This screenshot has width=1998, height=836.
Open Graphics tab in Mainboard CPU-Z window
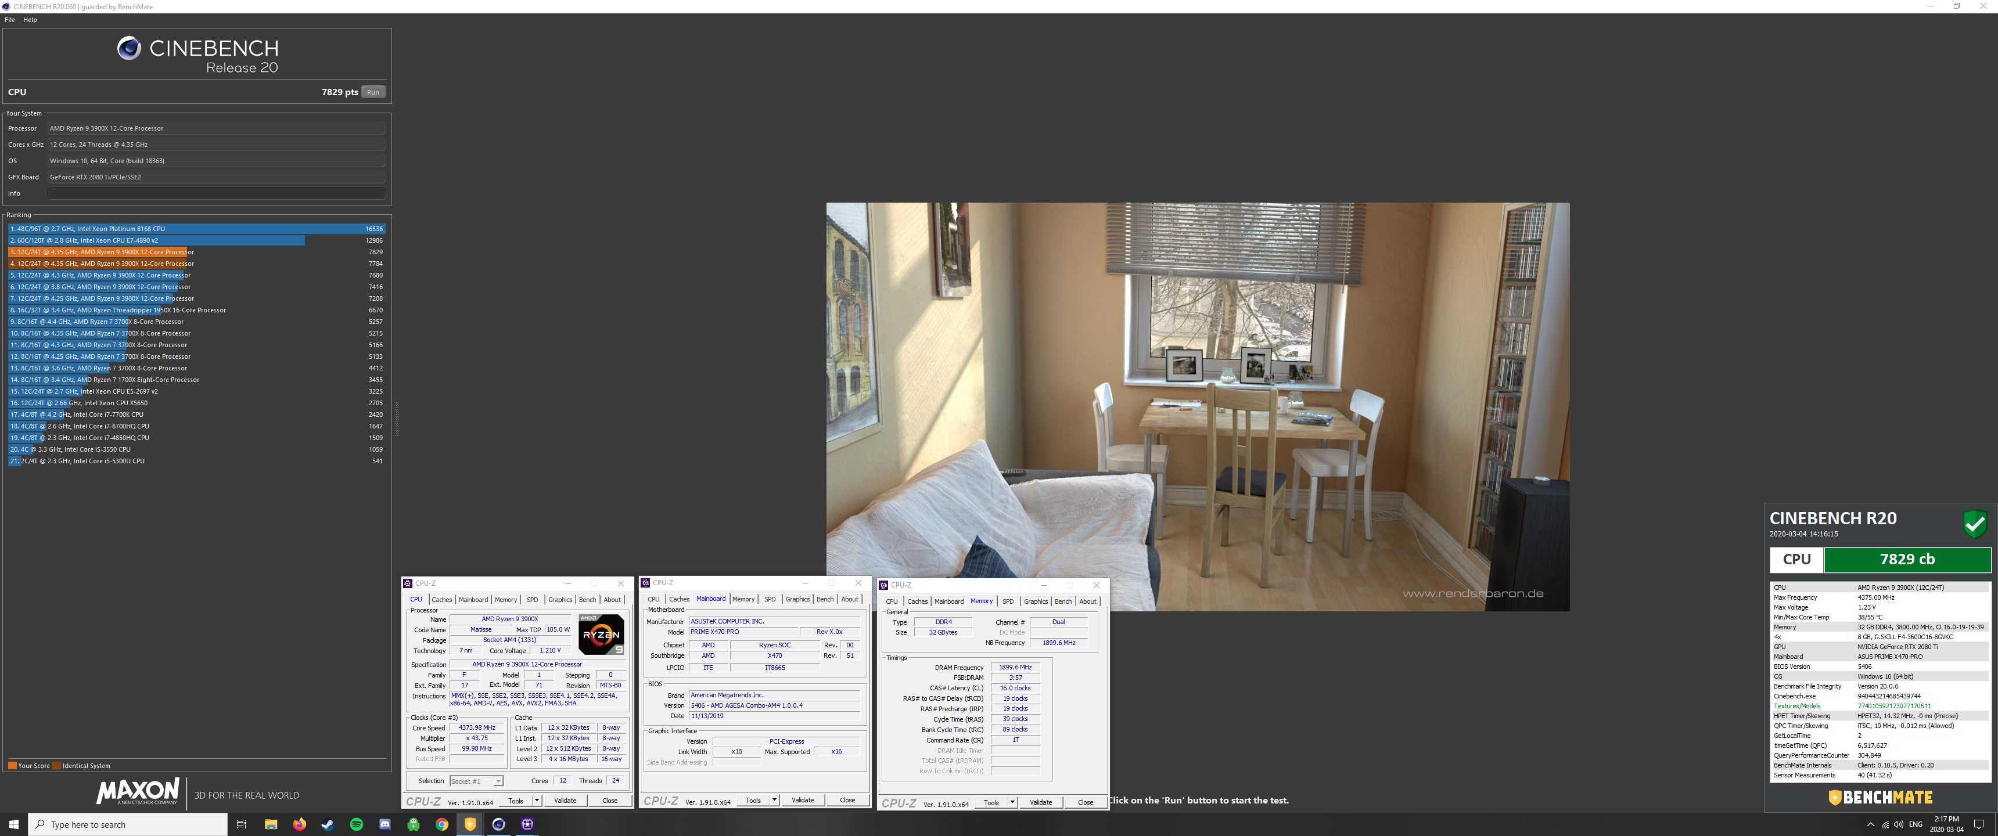(x=797, y=600)
